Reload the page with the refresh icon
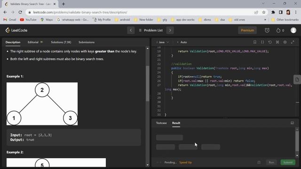Screen dimensions: 301x169 [20, 12]
